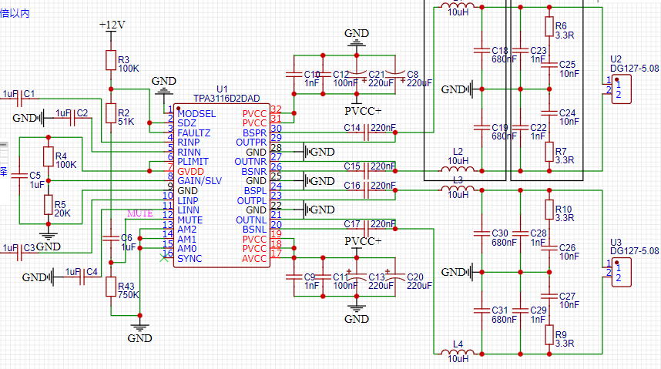Select capacitor C4 symbol
Screen dimensions: 661x369
coord(82,277)
